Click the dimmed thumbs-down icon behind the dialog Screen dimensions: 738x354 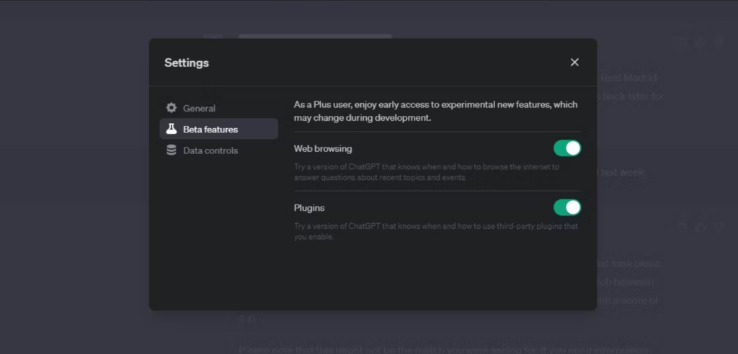click(x=718, y=42)
